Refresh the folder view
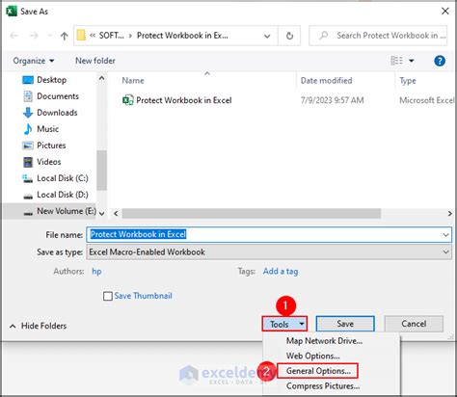Viewport: 457px width, 397px height. pyautogui.click(x=289, y=36)
